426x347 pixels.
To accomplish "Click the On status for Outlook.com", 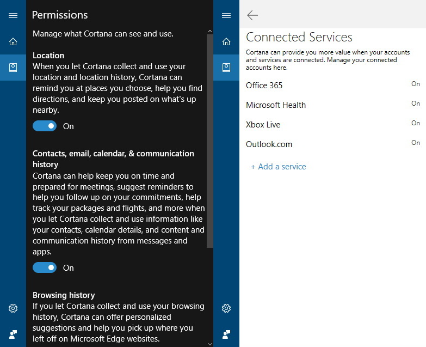I will pos(416,143).
